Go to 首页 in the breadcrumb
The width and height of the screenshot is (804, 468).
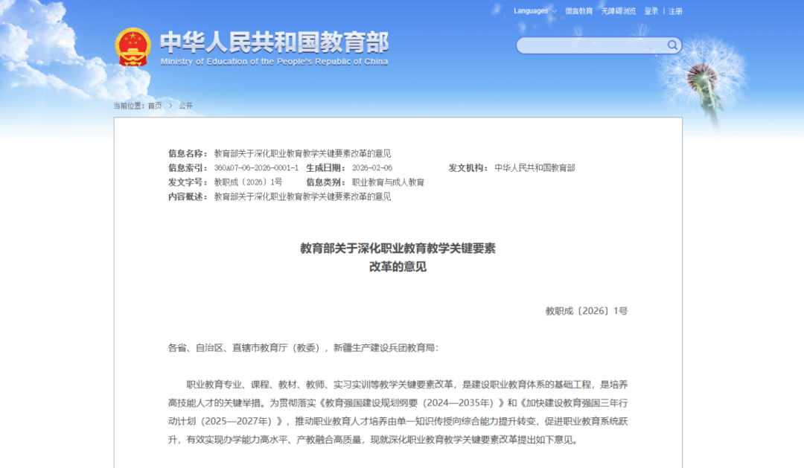(x=154, y=106)
